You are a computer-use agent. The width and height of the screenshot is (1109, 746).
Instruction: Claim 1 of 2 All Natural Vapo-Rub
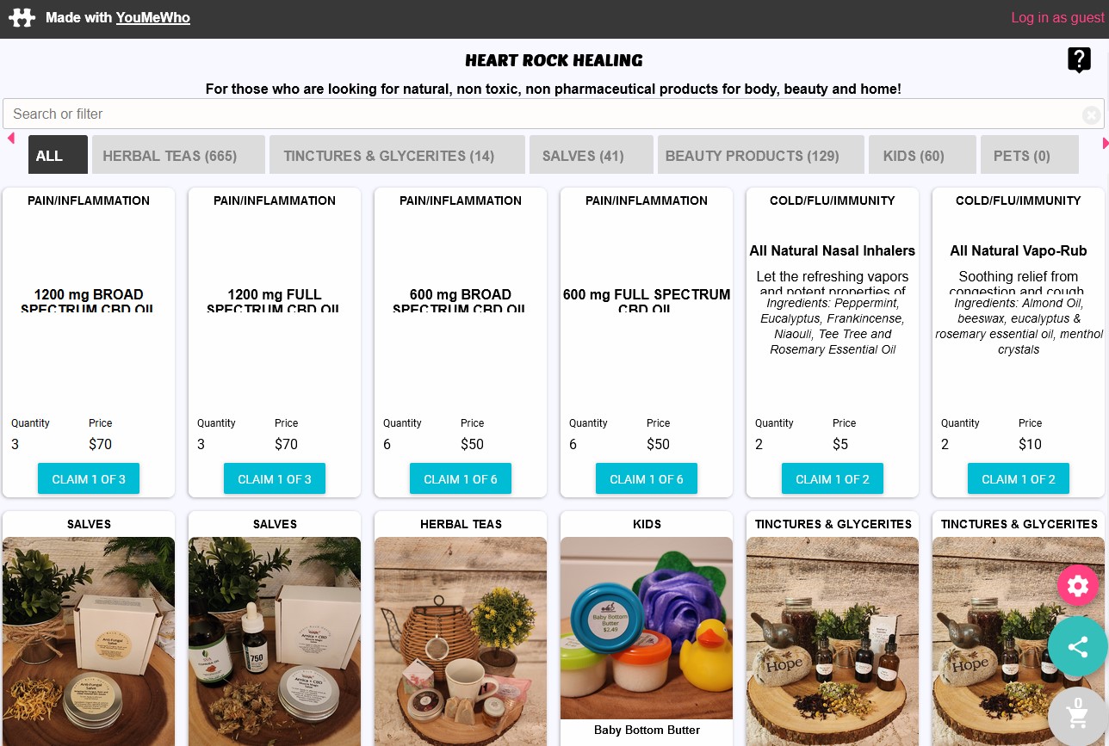[1019, 478]
